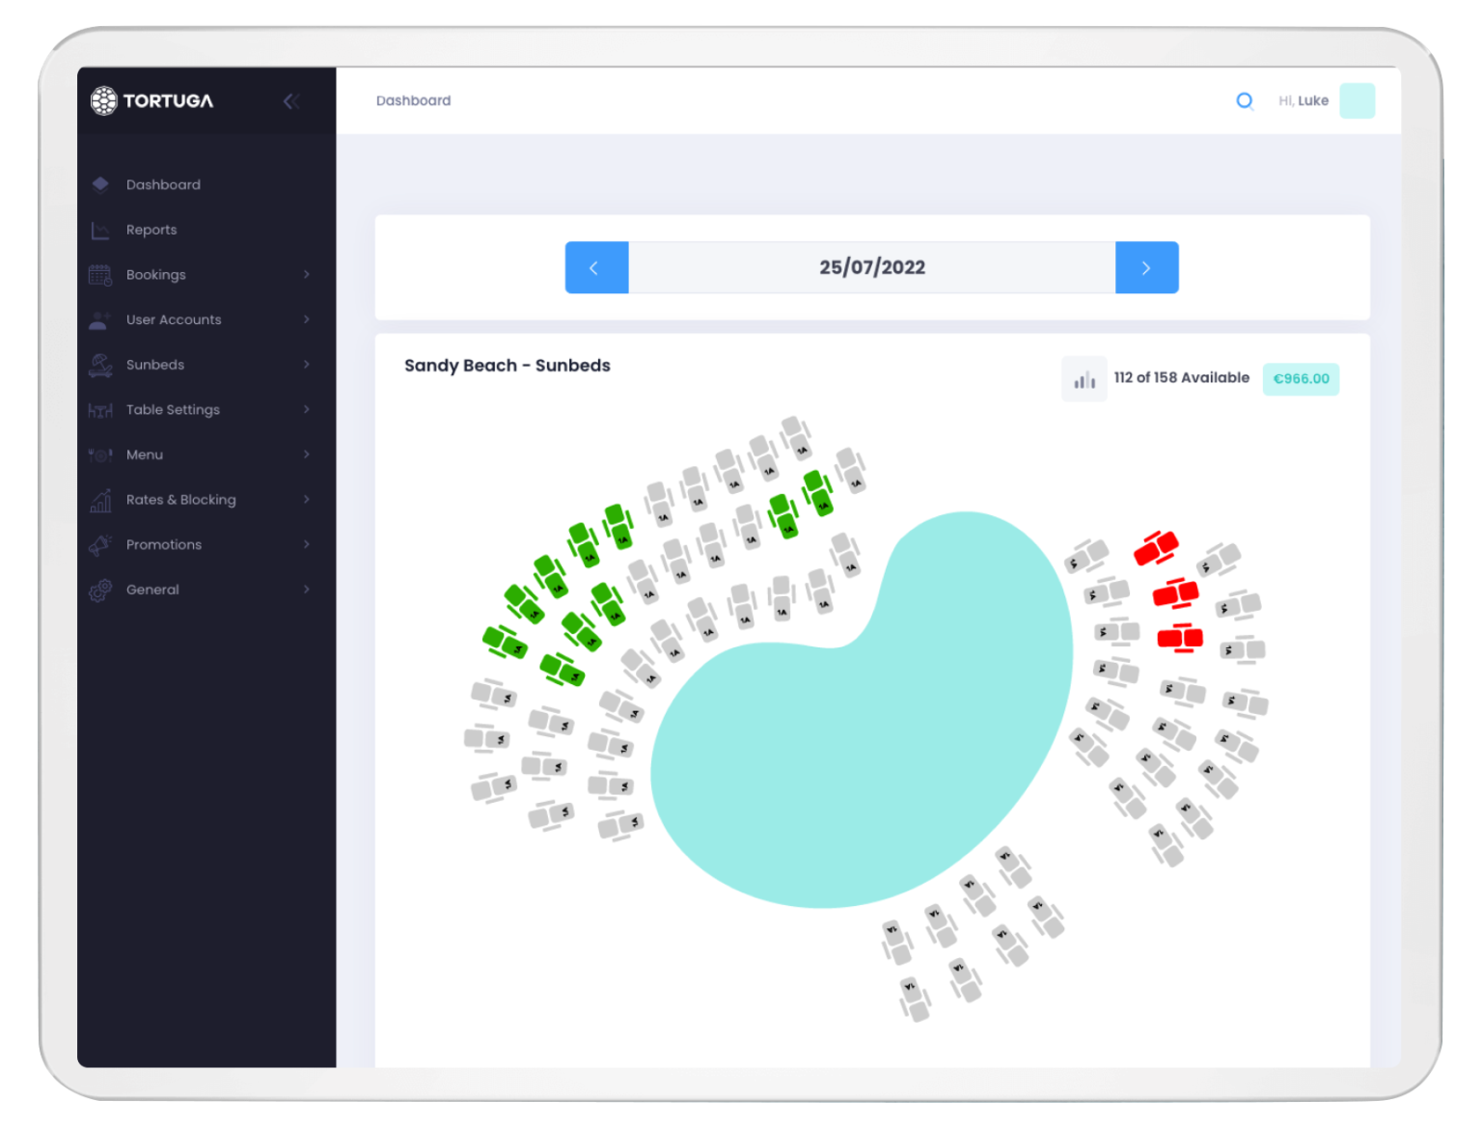Go to the next date

(1146, 267)
